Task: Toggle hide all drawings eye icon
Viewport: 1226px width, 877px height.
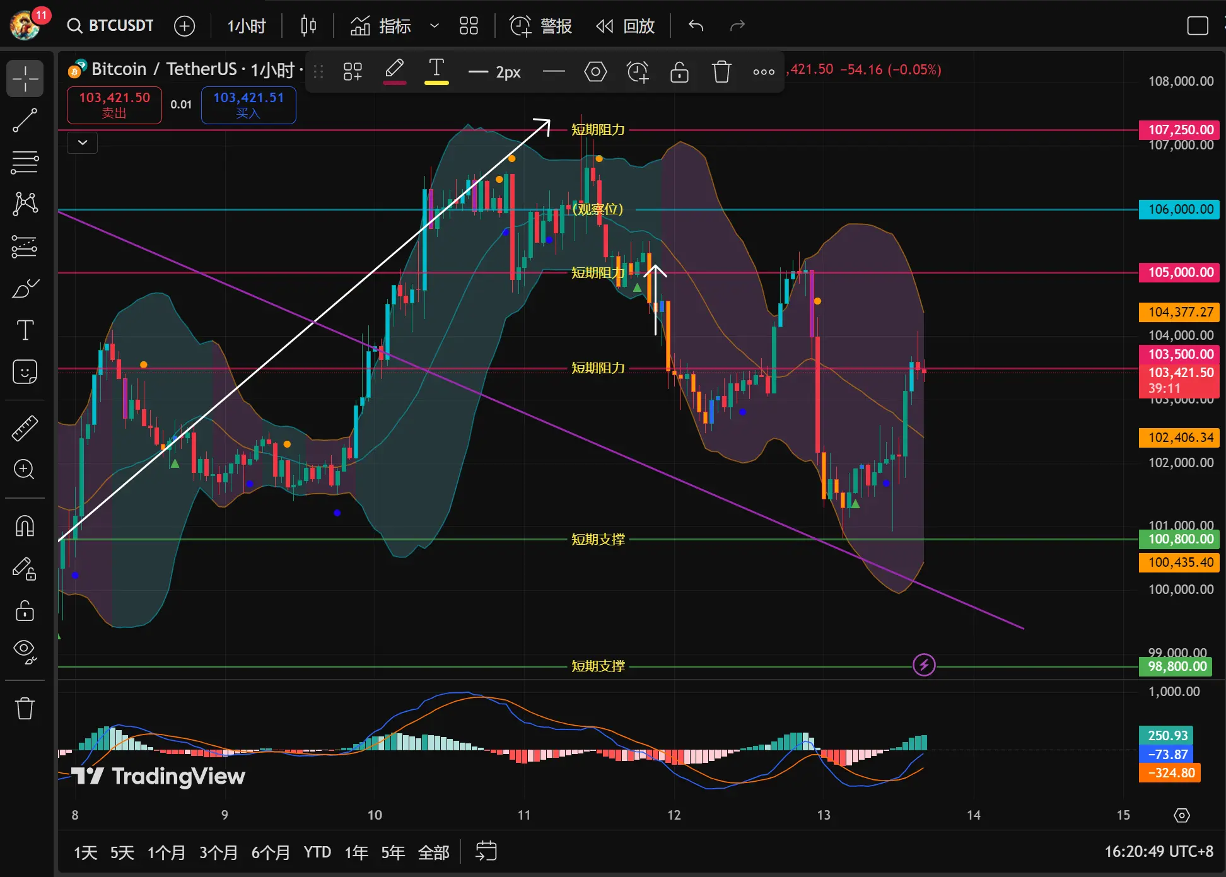Action: click(25, 651)
